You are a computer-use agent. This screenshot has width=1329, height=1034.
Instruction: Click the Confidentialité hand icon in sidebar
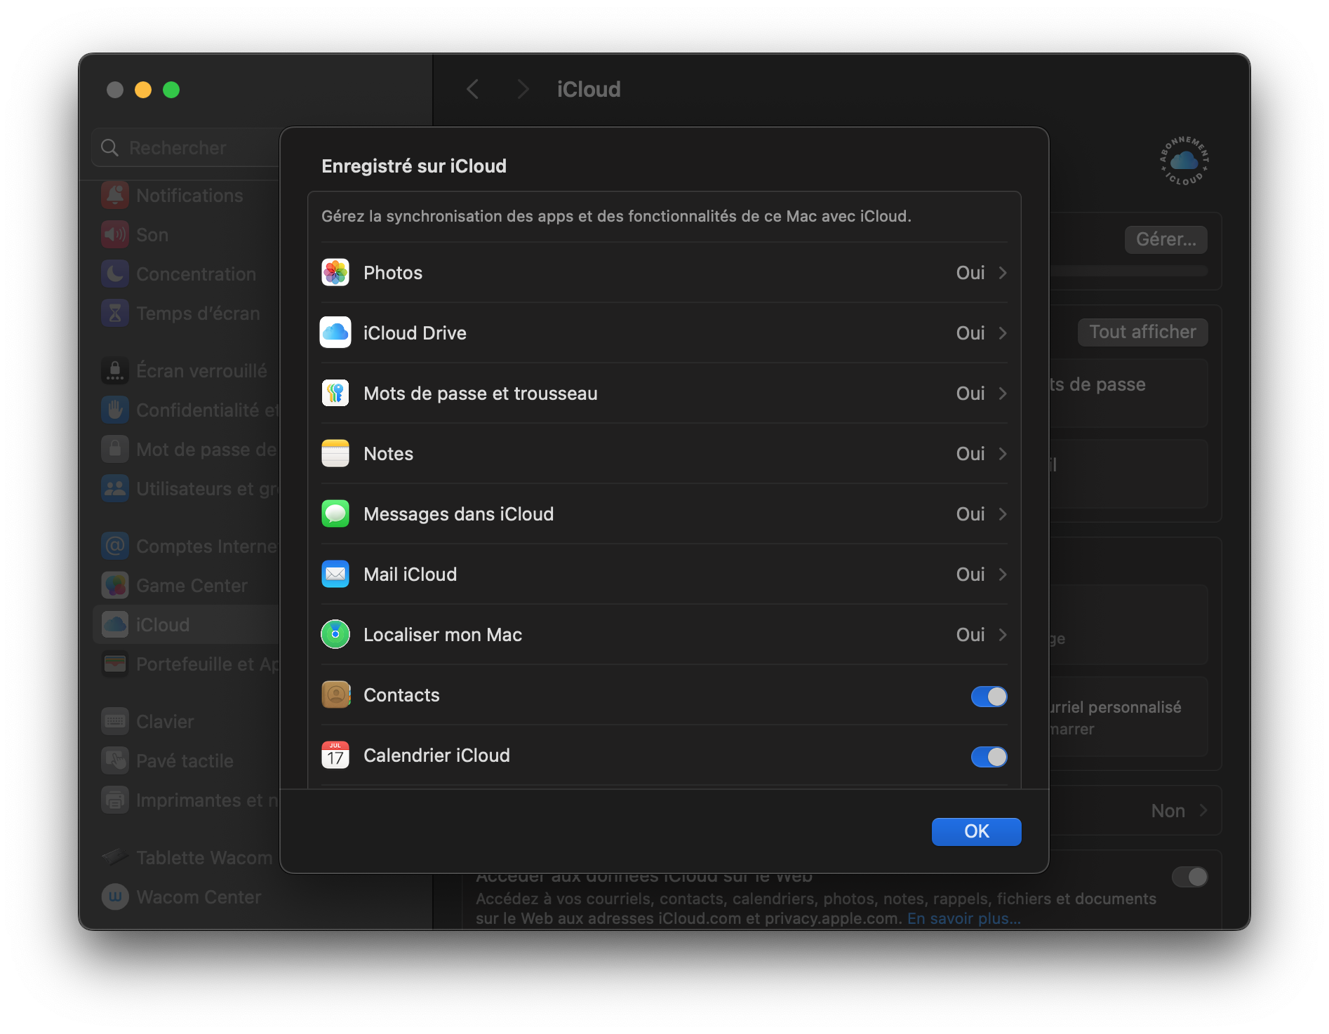point(115,410)
